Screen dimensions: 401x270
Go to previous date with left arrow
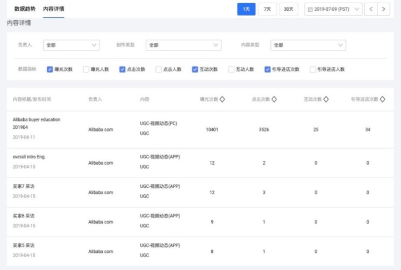(371, 9)
